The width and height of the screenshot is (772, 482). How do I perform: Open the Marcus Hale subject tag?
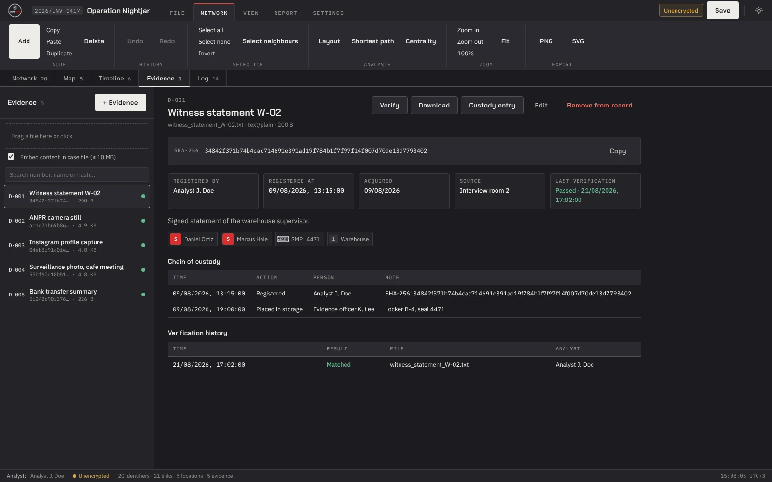pyautogui.click(x=246, y=239)
